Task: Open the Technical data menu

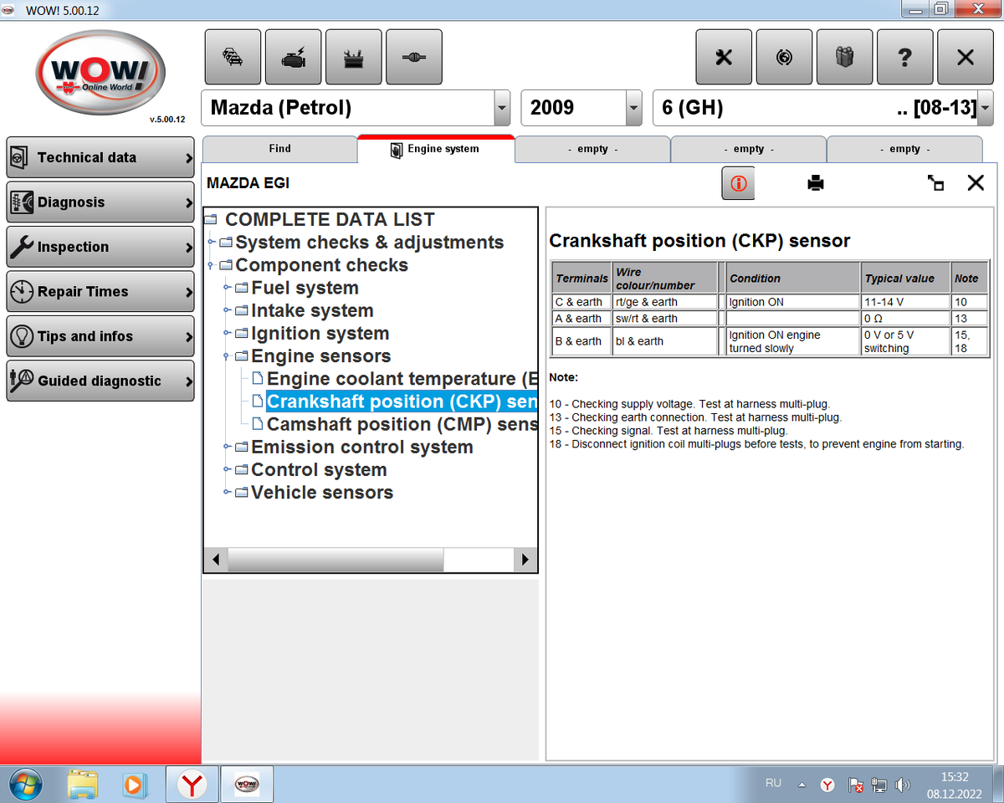Action: [100, 157]
